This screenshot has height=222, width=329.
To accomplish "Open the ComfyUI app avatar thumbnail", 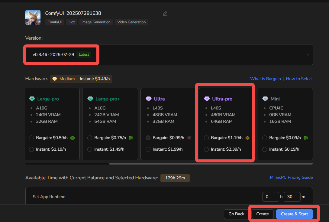I will tap(33, 17).
